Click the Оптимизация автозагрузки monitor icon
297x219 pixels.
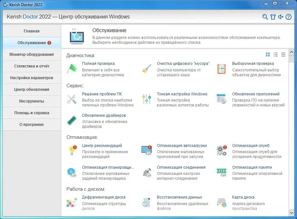[x=147, y=150]
